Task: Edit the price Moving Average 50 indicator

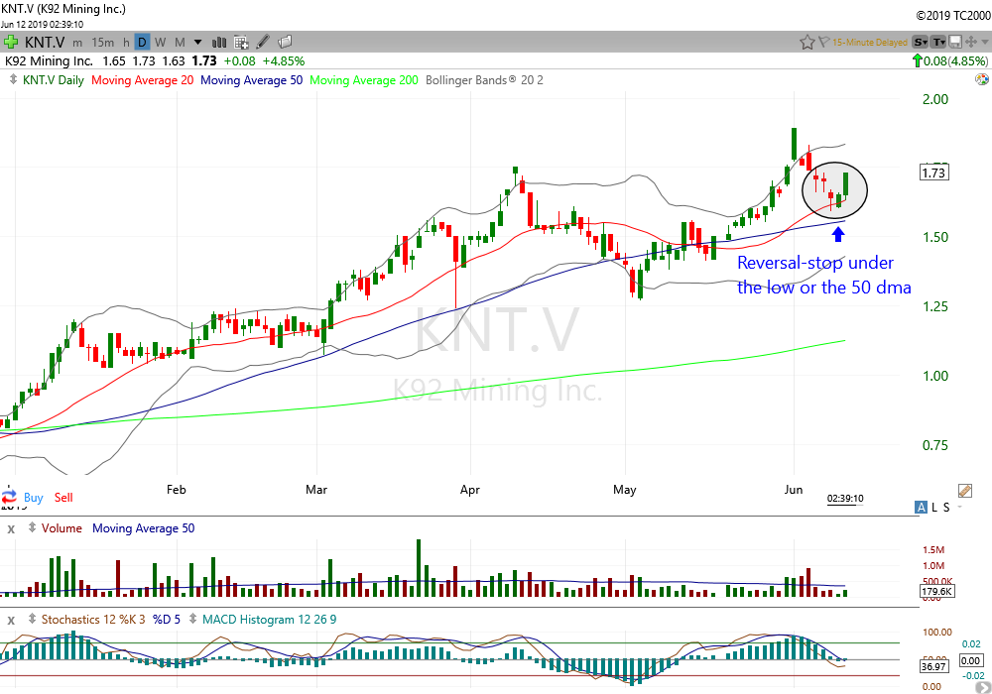Action: click(x=251, y=80)
